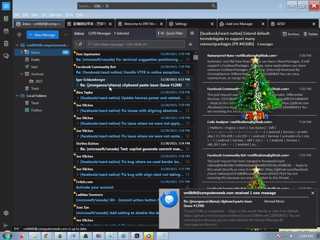Viewport: 320px width, 240px height.
Task: Click the Get Messages cloud icon
Action: point(19,35)
